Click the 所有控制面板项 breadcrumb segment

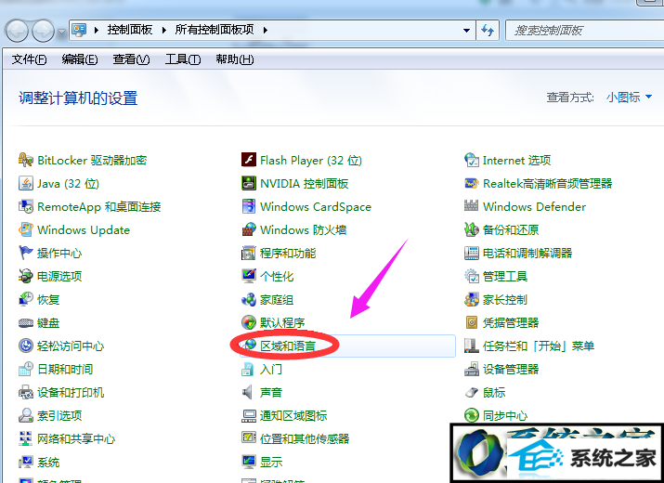click(215, 30)
